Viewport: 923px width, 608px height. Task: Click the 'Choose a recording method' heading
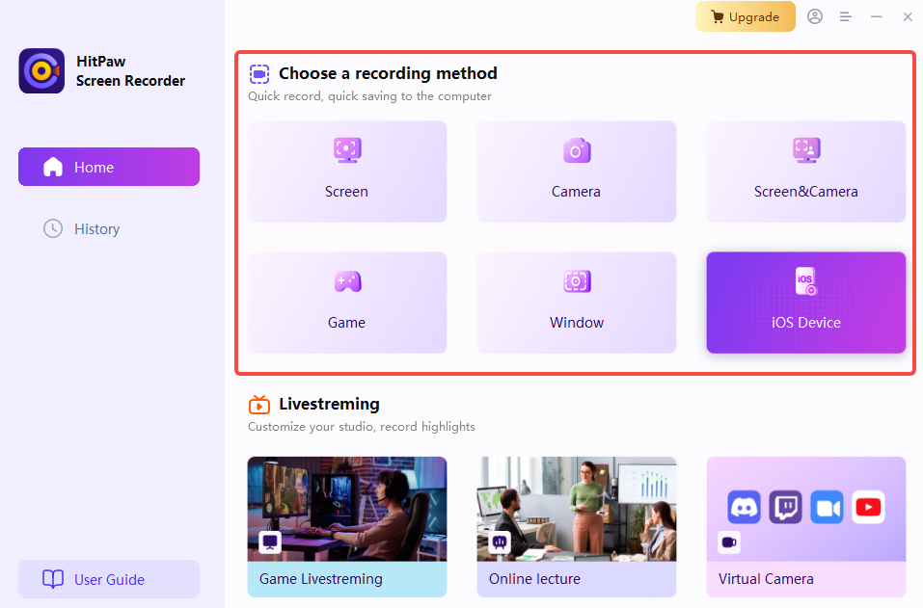[388, 73]
